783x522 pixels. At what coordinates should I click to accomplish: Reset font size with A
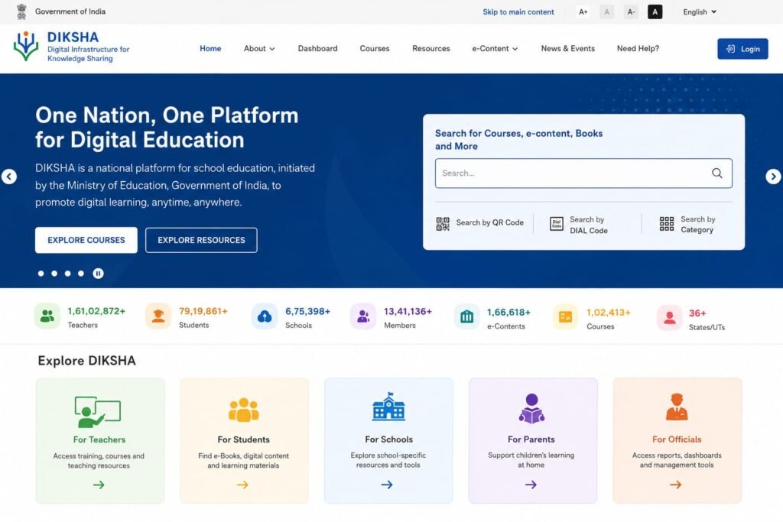(x=606, y=12)
